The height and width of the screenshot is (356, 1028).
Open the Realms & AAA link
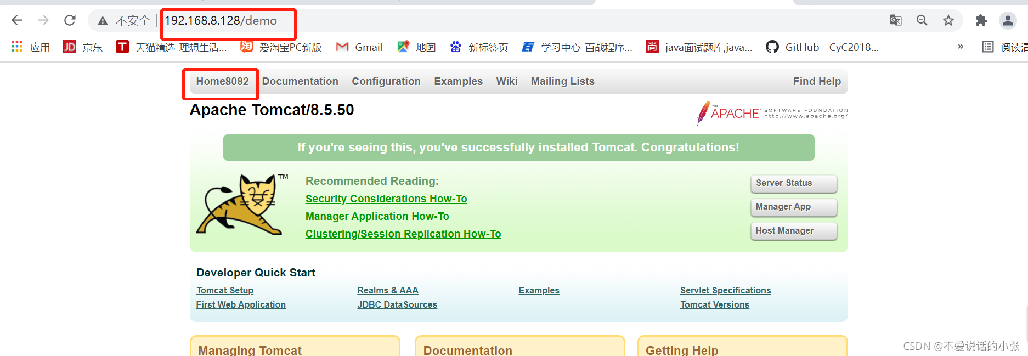point(388,291)
